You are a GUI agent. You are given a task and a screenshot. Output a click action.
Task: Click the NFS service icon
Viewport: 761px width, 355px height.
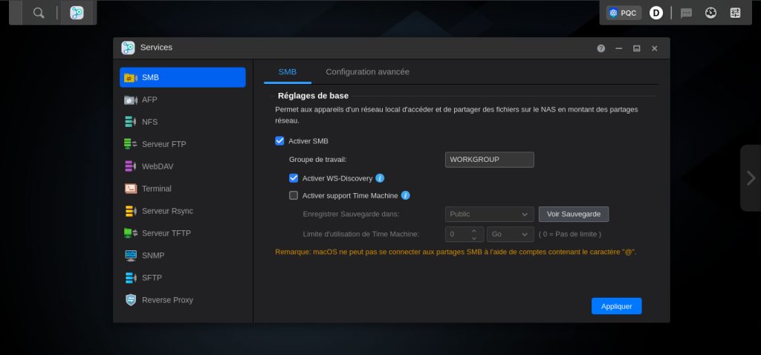point(131,123)
